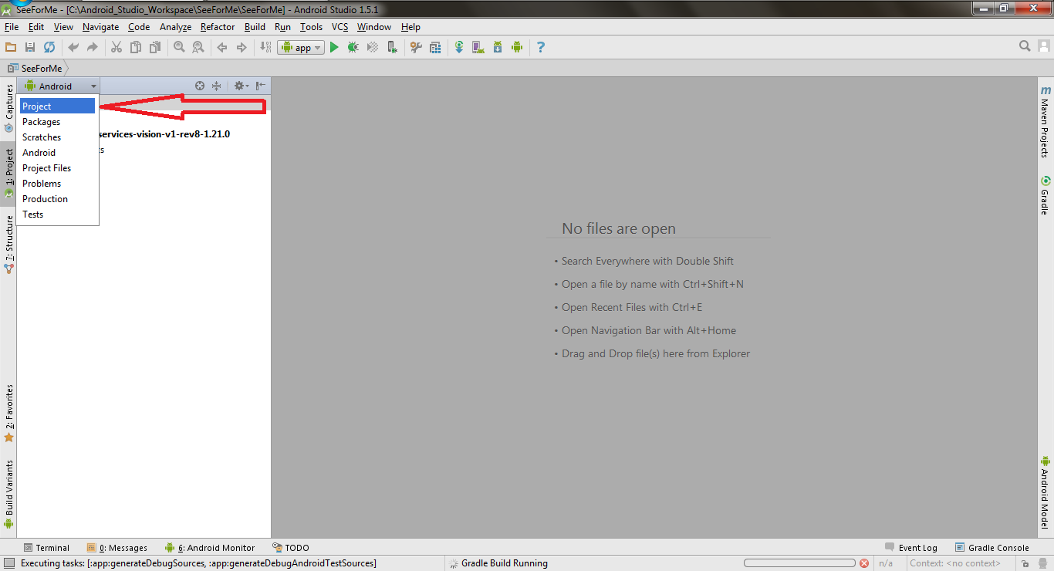Open the Refactor menu

pyautogui.click(x=218, y=27)
